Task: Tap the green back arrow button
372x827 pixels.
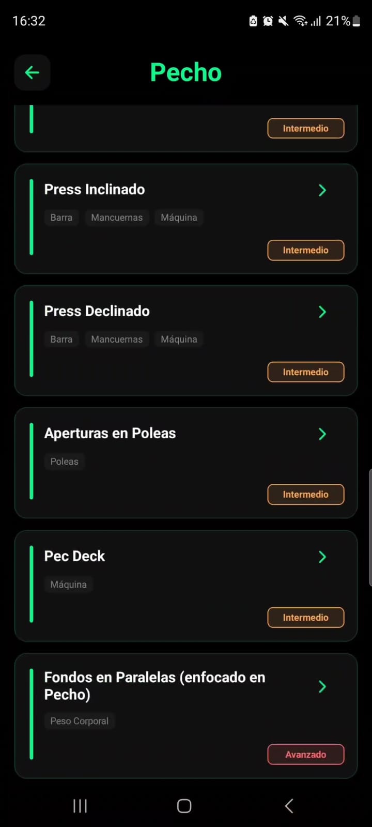Action: (x=32, y=72)
